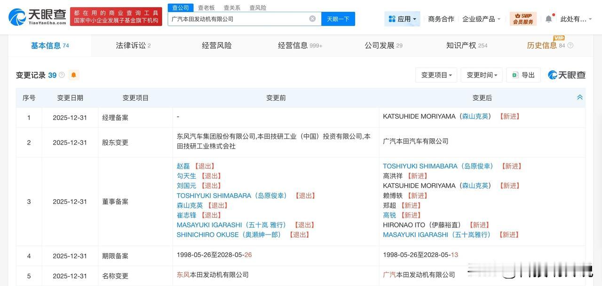The width and height of the screenshot is (602, 286).
Task: Open 刘国元 director link
Action: [186, 186]
